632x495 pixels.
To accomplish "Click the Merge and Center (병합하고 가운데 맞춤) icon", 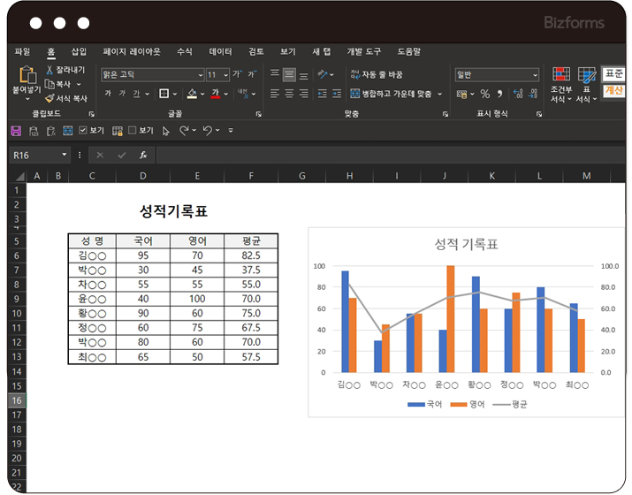I will [x=355, y=94].
